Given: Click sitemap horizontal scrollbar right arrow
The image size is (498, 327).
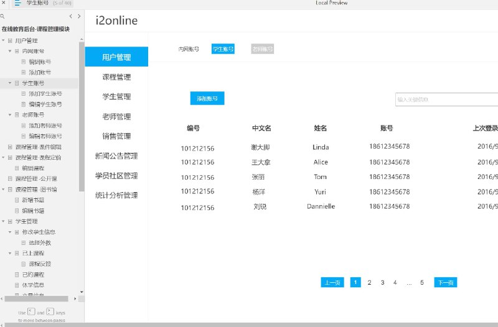Looking at the screenshot, I should 75,299.
